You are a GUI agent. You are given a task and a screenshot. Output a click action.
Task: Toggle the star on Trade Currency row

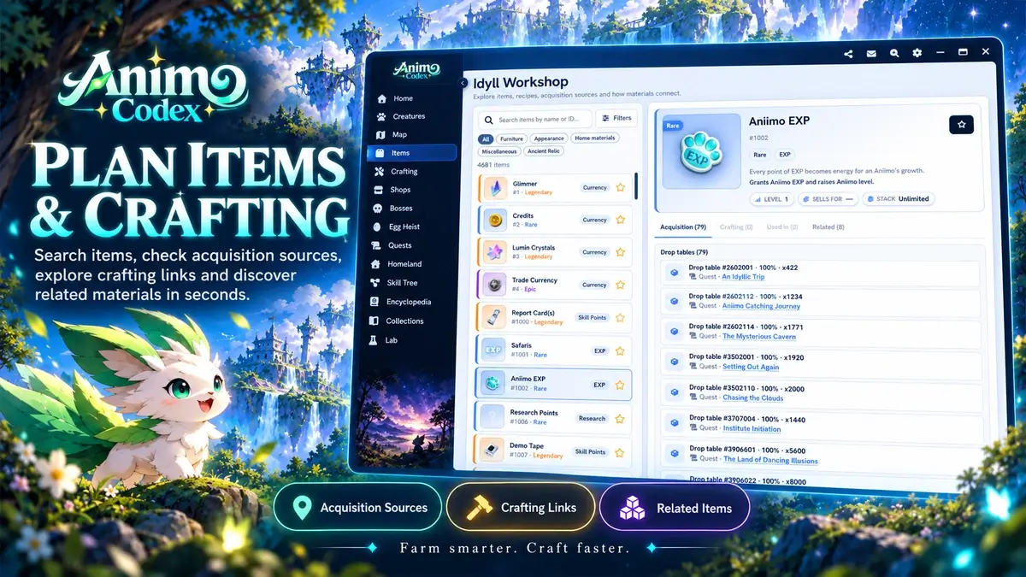pyautogui.click(x=621, y=285)
